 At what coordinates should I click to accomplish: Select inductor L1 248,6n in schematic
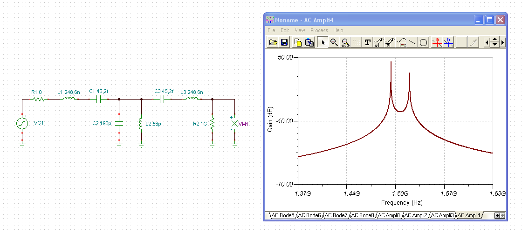[x=69, y=99]
